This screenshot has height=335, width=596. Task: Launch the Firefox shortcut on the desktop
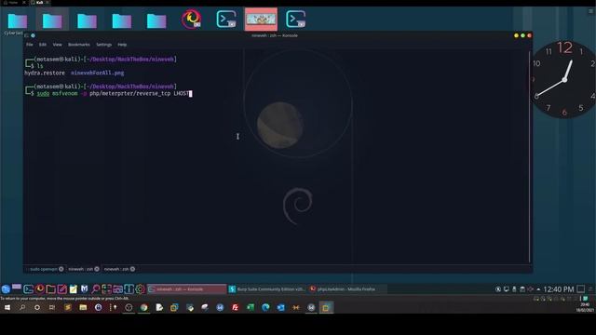tap(191, 19)
